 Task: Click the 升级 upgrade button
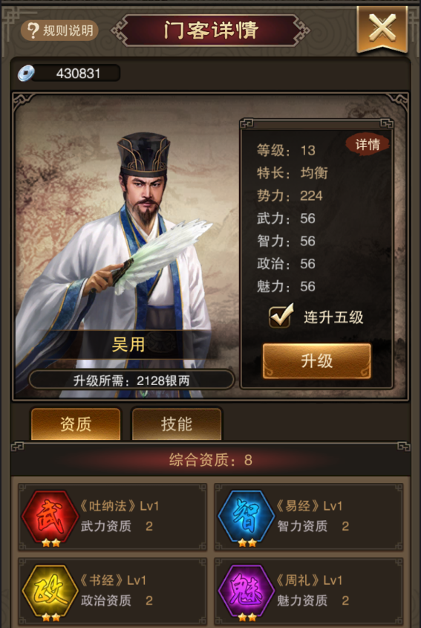tap(316, 361)
